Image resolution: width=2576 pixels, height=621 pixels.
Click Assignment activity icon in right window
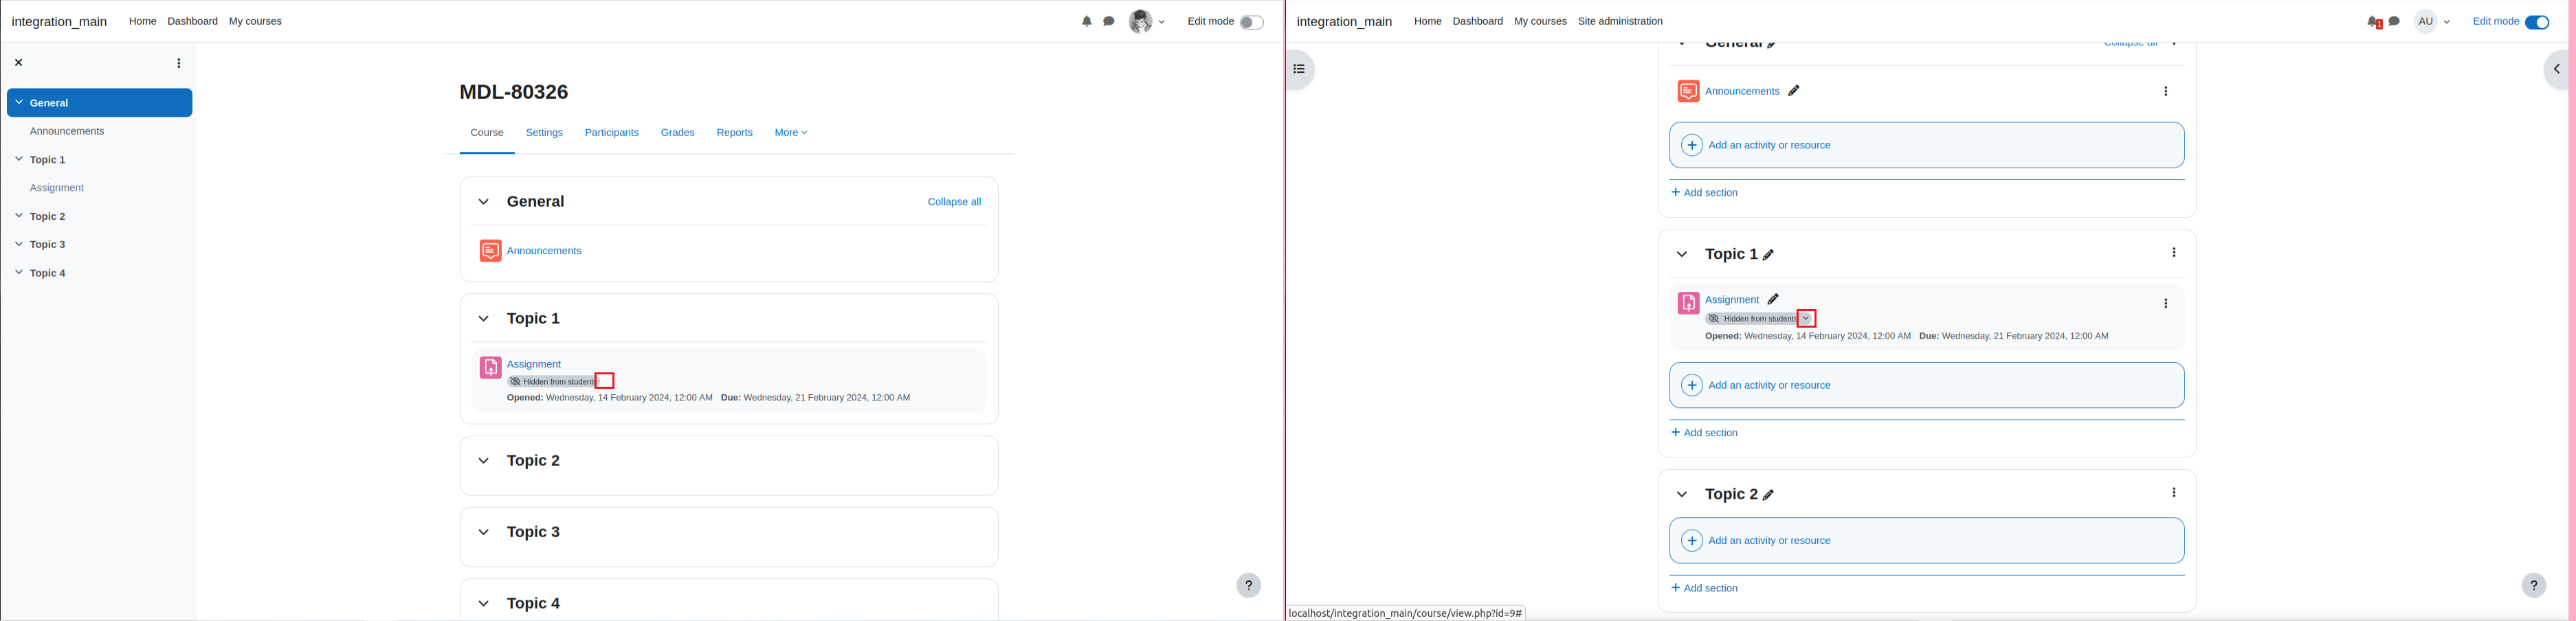1688,303
